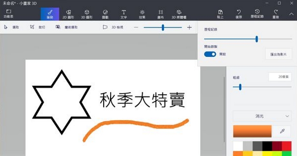Open the 圖戳 stickers tab

pyautogui.click(x=105, y=14)
